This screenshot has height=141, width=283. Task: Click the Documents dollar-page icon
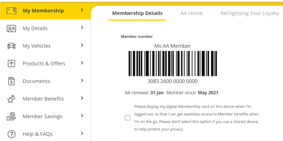point(11,81)
